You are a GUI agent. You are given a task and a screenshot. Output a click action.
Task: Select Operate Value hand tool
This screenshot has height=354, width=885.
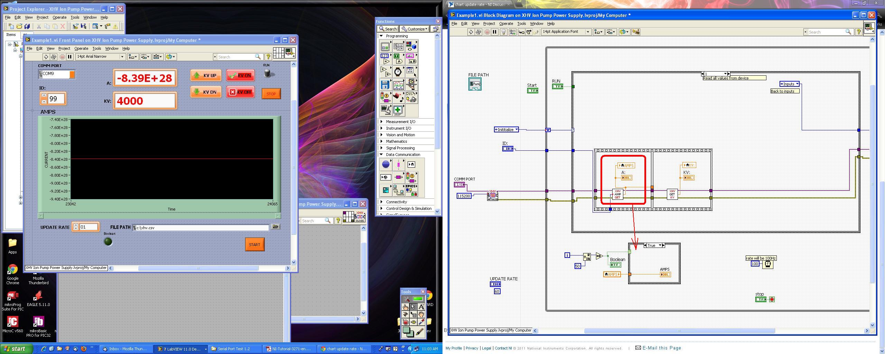click(x=405, y=307)
